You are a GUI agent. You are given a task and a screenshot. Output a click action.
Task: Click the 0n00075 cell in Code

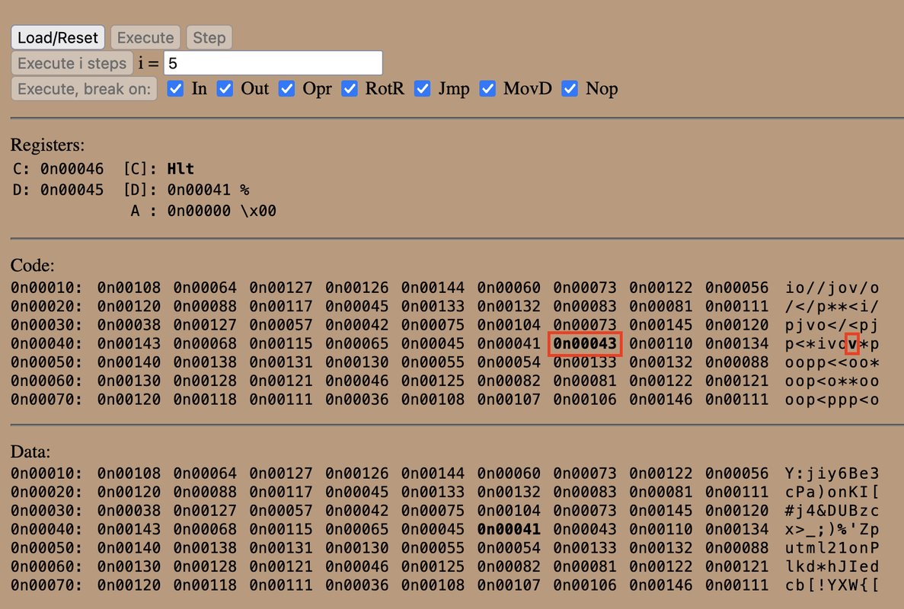(433, 325)
